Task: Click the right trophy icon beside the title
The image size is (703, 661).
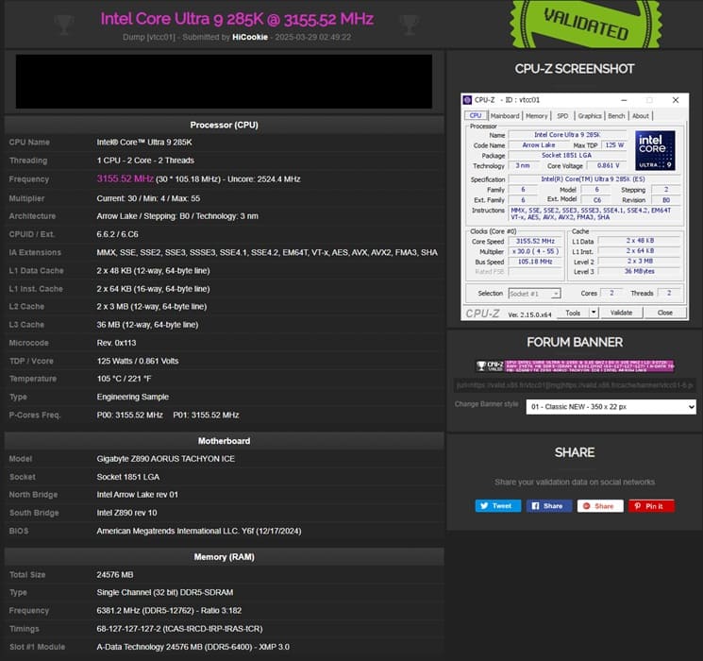Action: (x=410, y=25)
